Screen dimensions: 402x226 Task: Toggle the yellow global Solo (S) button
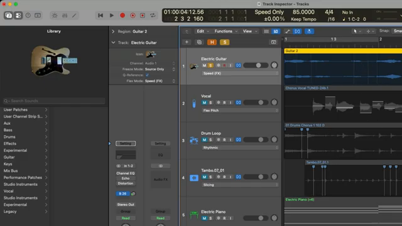pyautogui.click(x=225, y=42)
